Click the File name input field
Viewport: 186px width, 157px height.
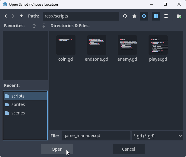tap(96, 136)
